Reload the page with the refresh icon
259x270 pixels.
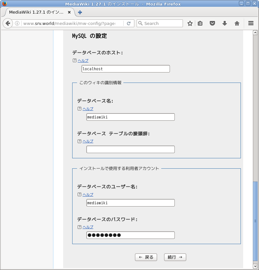tap(129, 23)
